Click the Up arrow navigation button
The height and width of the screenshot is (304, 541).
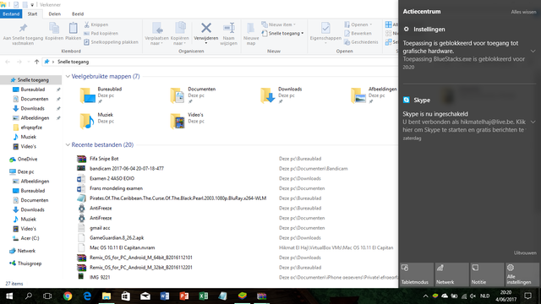[x=36, y=62]
